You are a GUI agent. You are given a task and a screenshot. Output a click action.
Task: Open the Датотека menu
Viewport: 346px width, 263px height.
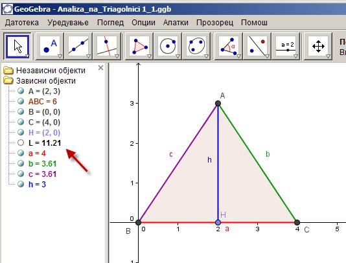22,23
